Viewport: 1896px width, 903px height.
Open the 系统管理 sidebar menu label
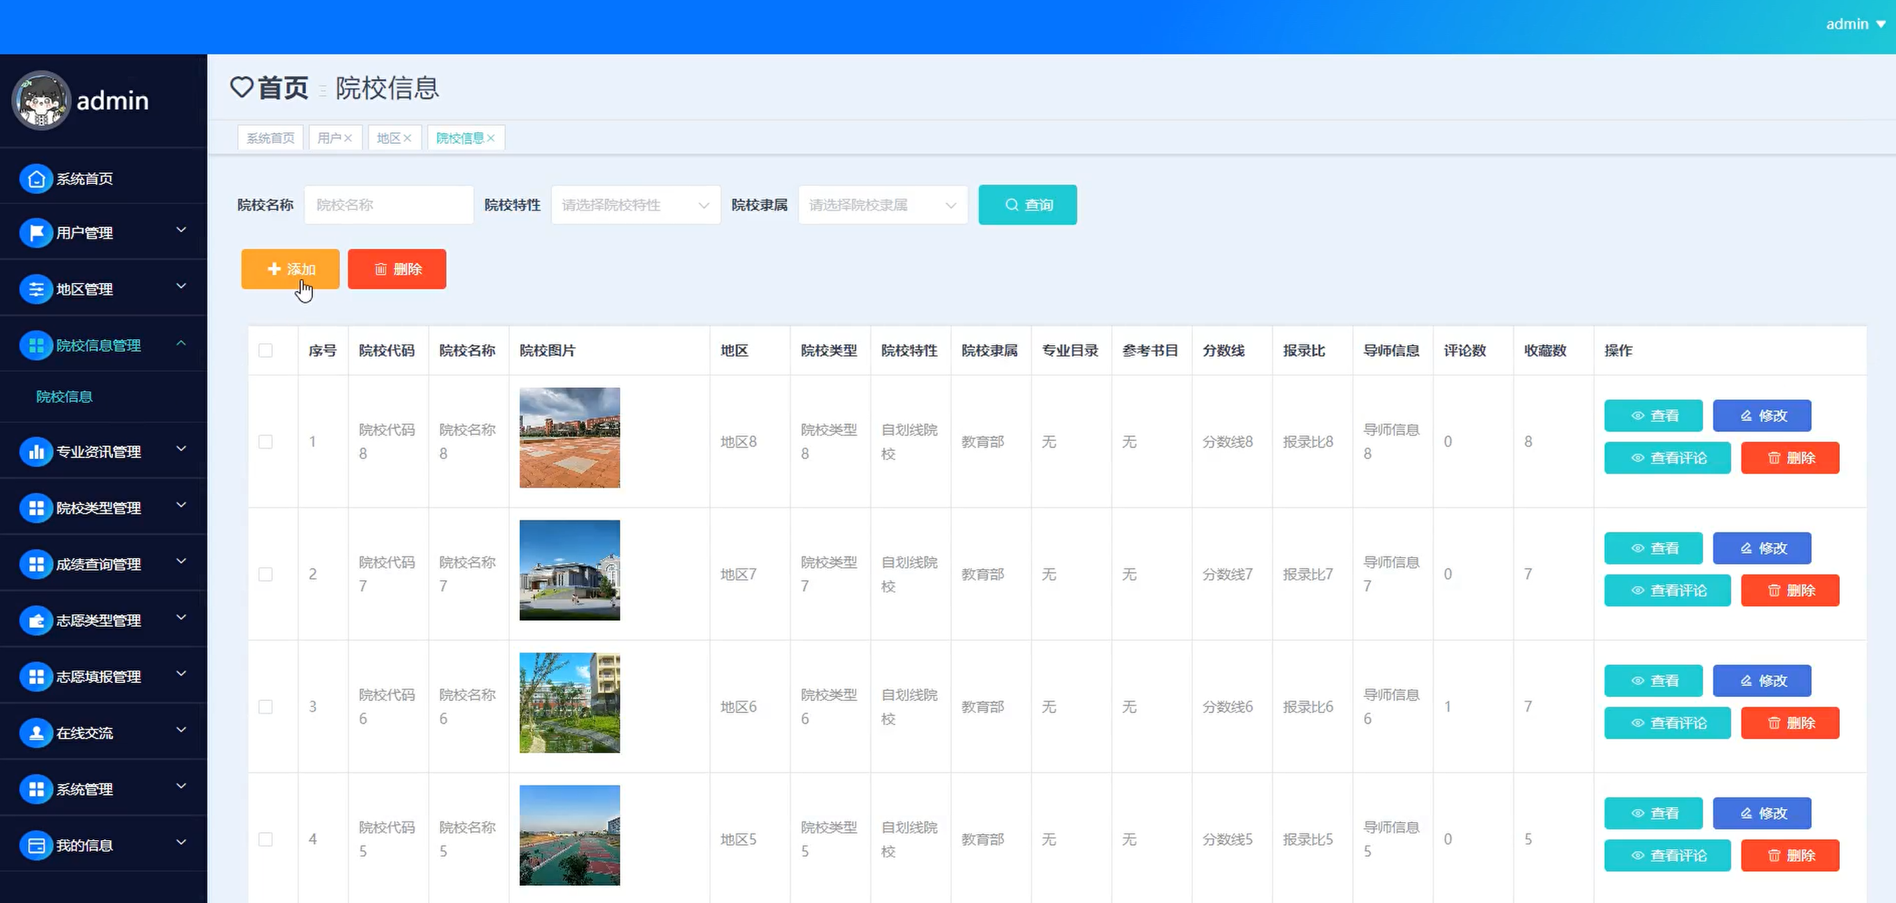tap(85, 790)
